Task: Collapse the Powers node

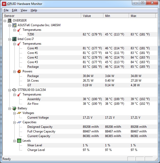Action: pos(14,72)
